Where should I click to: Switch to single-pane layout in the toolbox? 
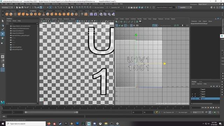pyautogui.click(x=2, y=57)
